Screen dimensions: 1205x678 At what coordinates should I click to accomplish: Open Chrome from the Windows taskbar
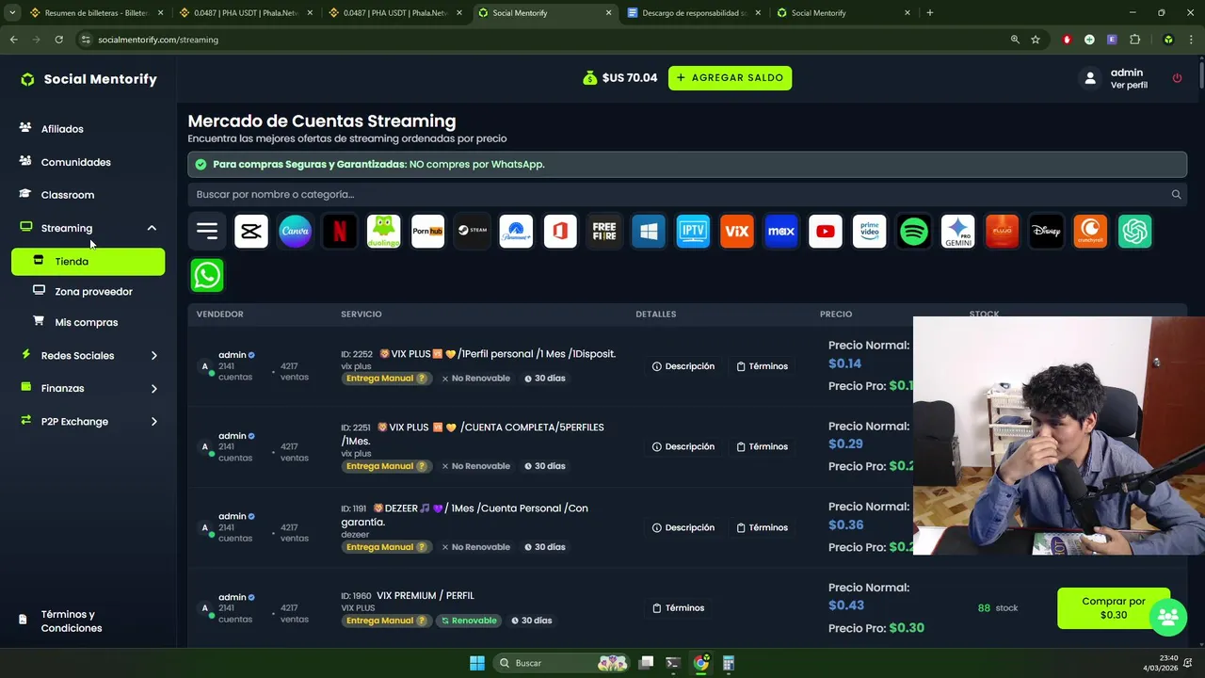(x=700, y=663)
